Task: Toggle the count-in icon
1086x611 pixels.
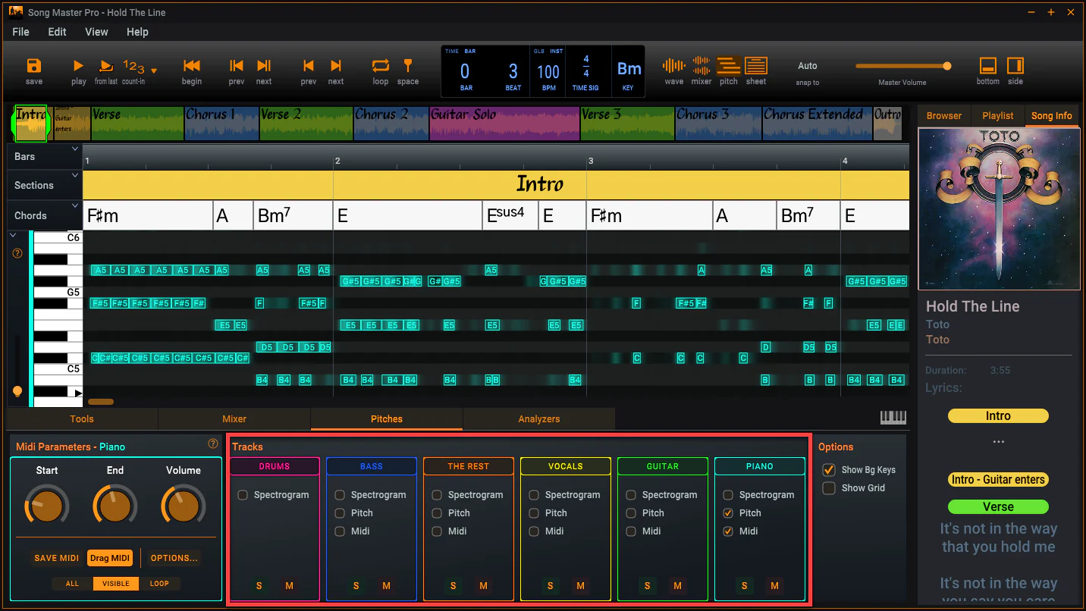Action: coord(133,66)
